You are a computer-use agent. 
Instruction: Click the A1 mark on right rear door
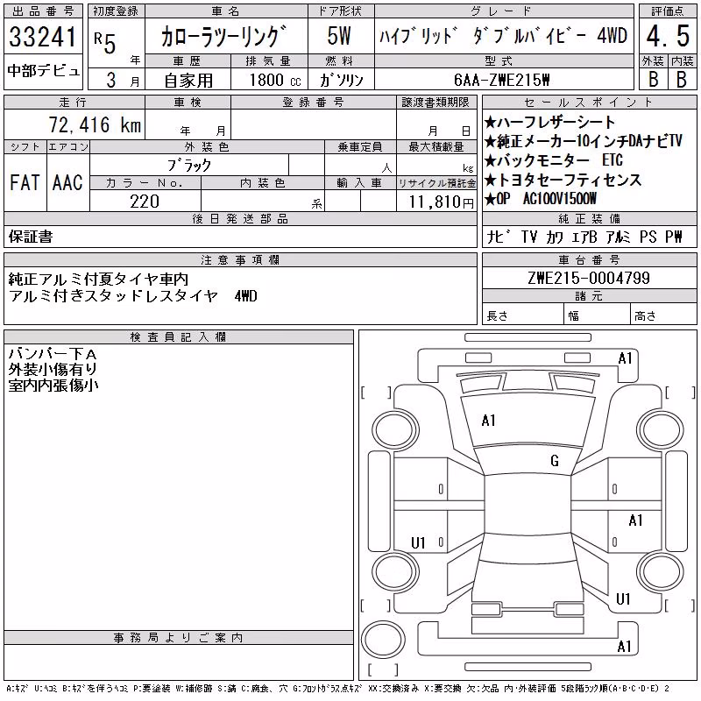(635, 520)
